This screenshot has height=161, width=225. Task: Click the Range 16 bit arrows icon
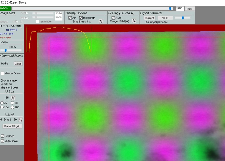(134, 21)
